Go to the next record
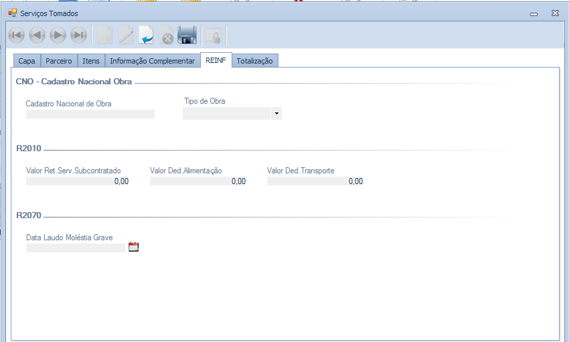The width and height of the screenshot is (569, 342). click(x=58, y=35)
